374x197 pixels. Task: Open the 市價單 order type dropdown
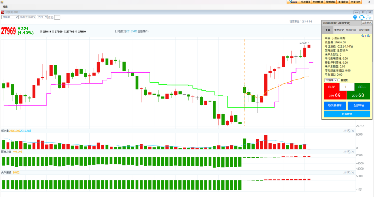[x=330, y=80]
